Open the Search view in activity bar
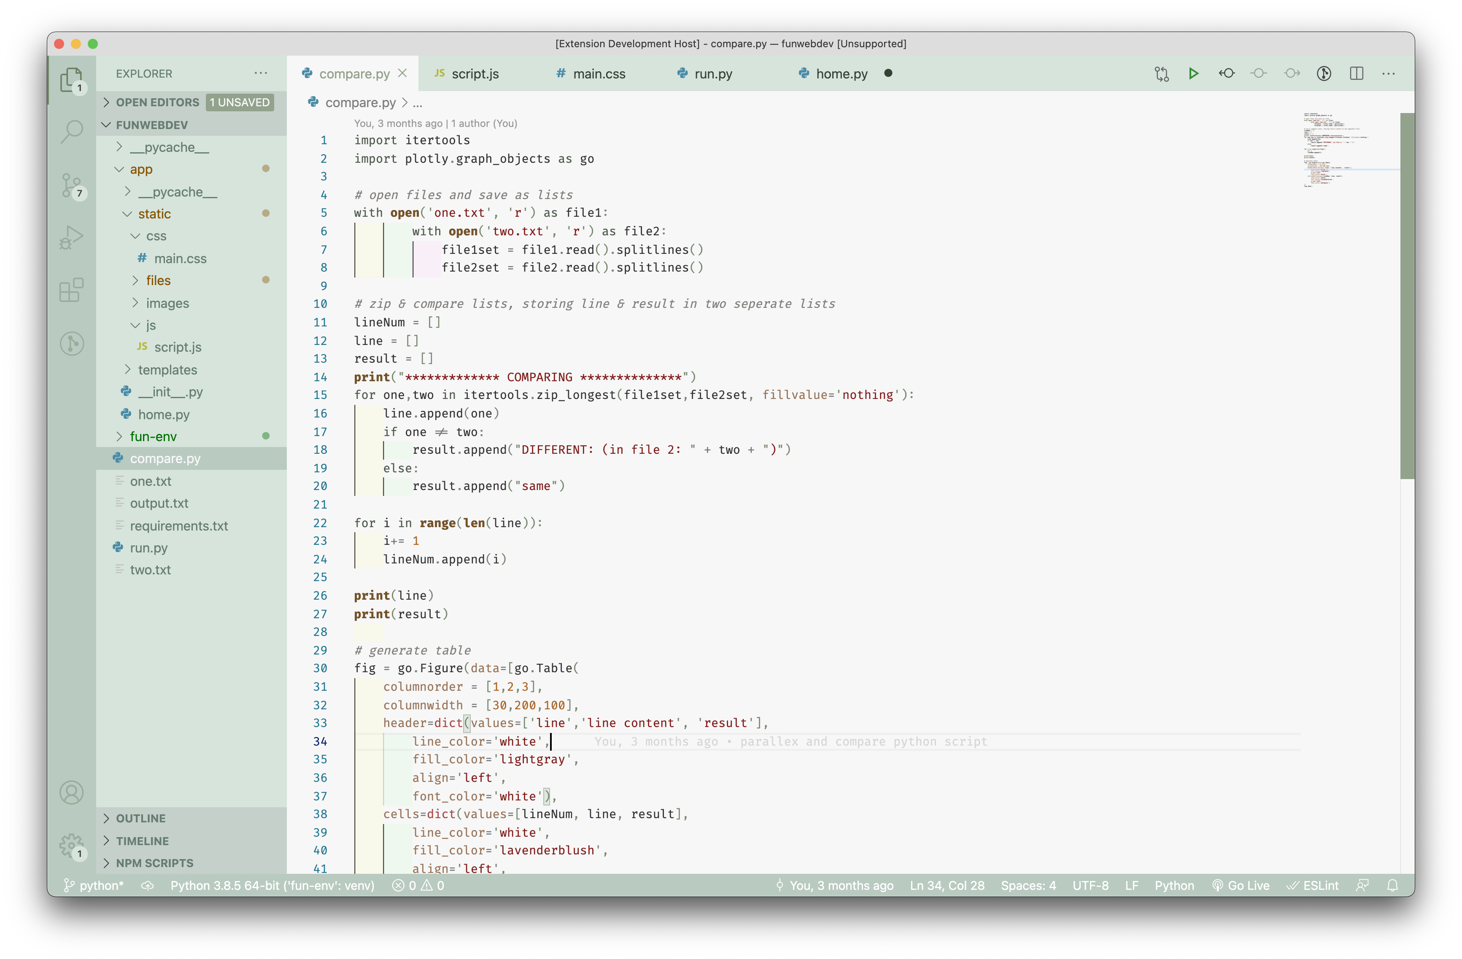This screenshot has height=959, width=1462. tap(71, 132)
